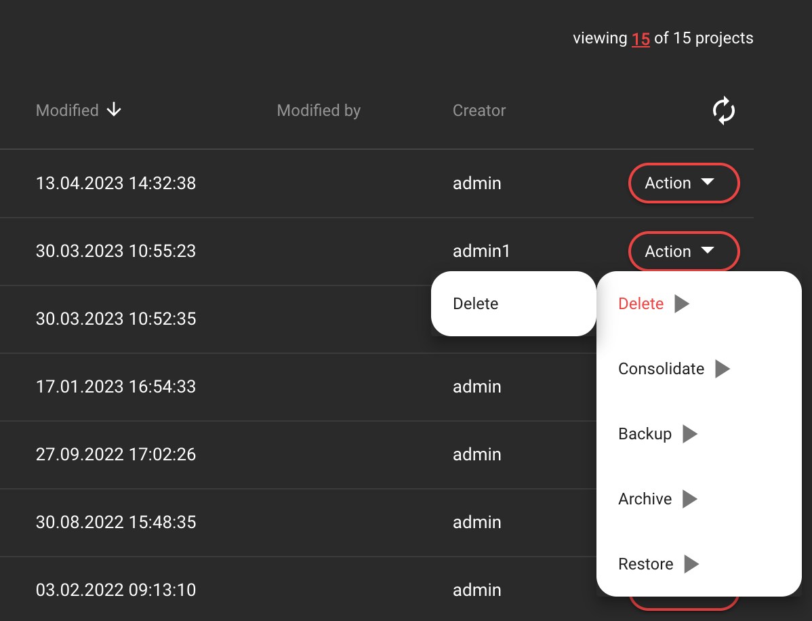Select the row dated 17.01.2023 16:54:33
Screen dimensions: 812x621
(116, 387)
